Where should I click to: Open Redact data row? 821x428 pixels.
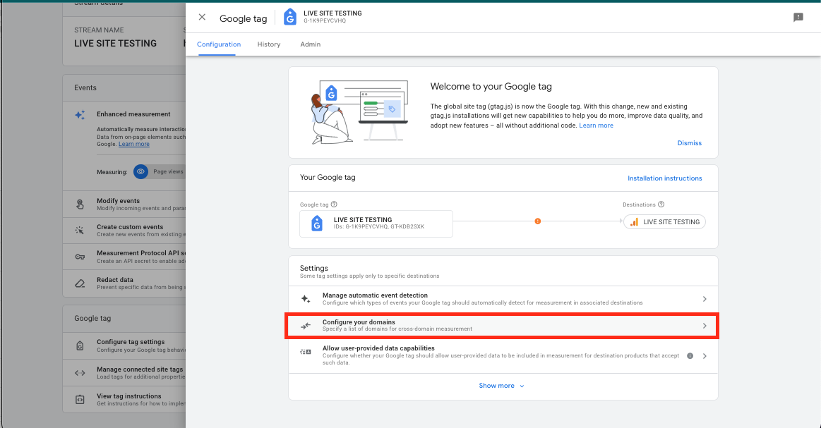124,283
